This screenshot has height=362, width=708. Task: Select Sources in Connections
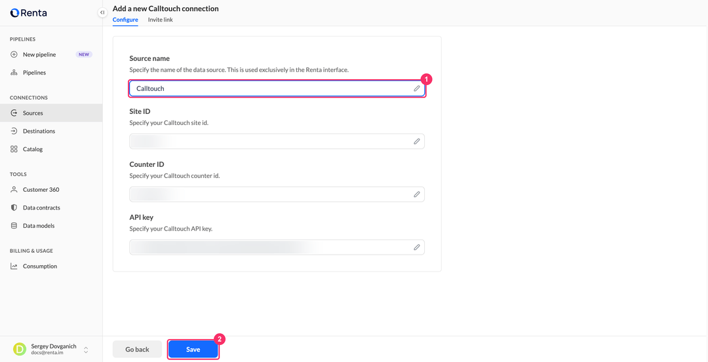(51, 113)
